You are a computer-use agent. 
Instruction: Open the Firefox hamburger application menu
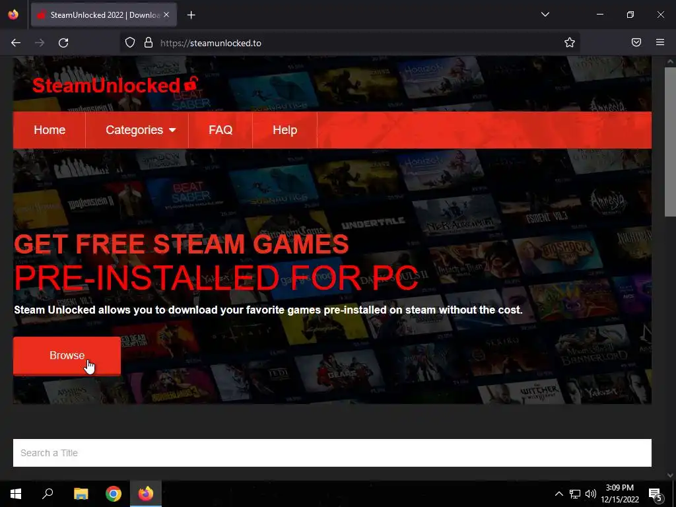tap(660, 42)
